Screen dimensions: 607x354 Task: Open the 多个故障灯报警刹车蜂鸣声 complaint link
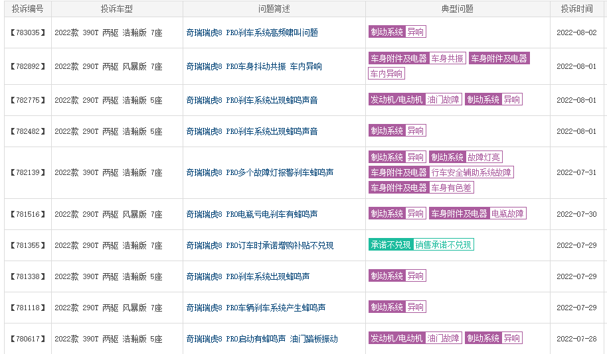(260, 172)
